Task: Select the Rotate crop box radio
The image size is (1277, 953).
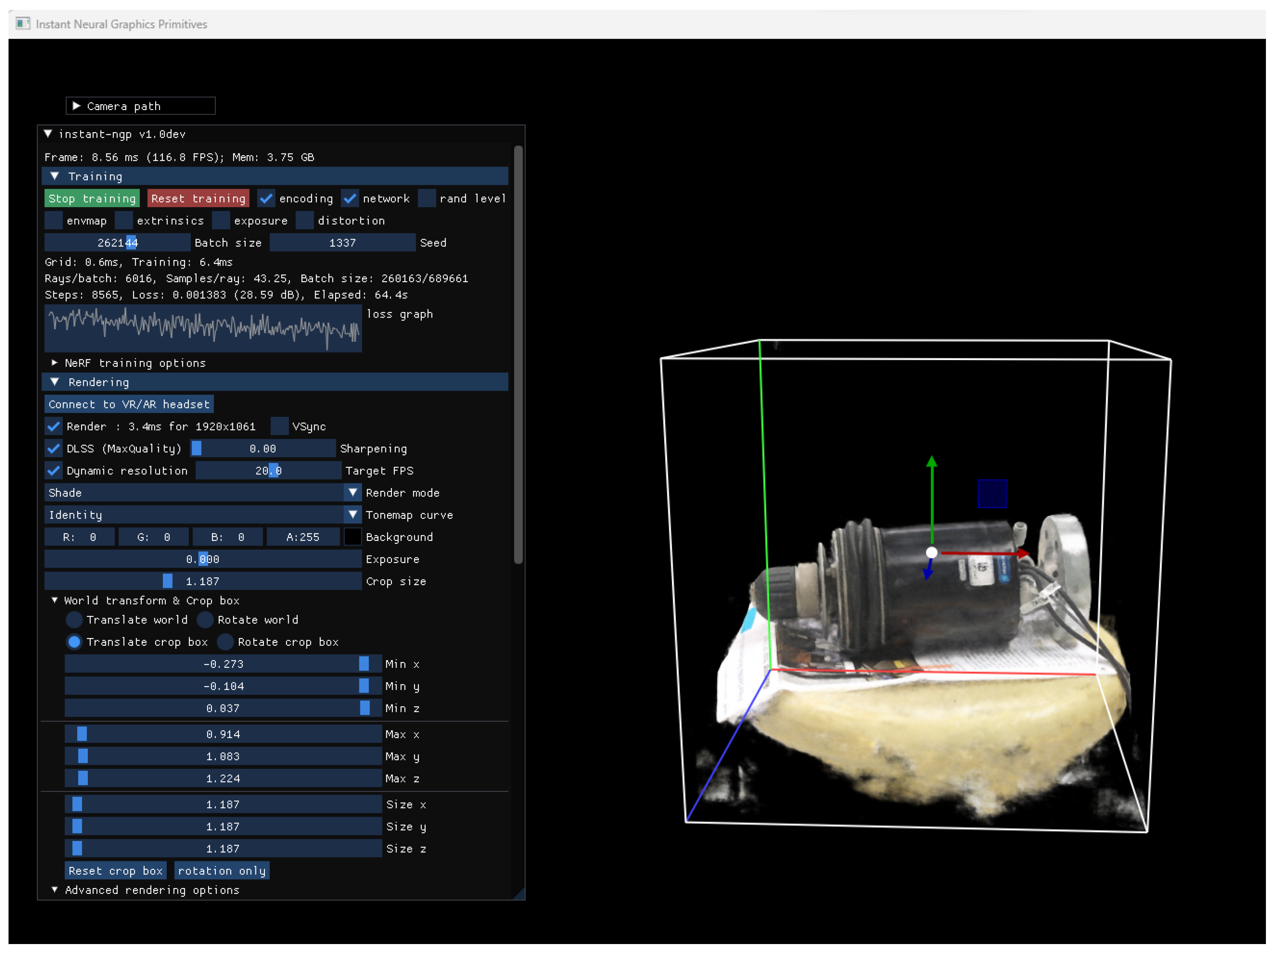Action: pos(226,641)
